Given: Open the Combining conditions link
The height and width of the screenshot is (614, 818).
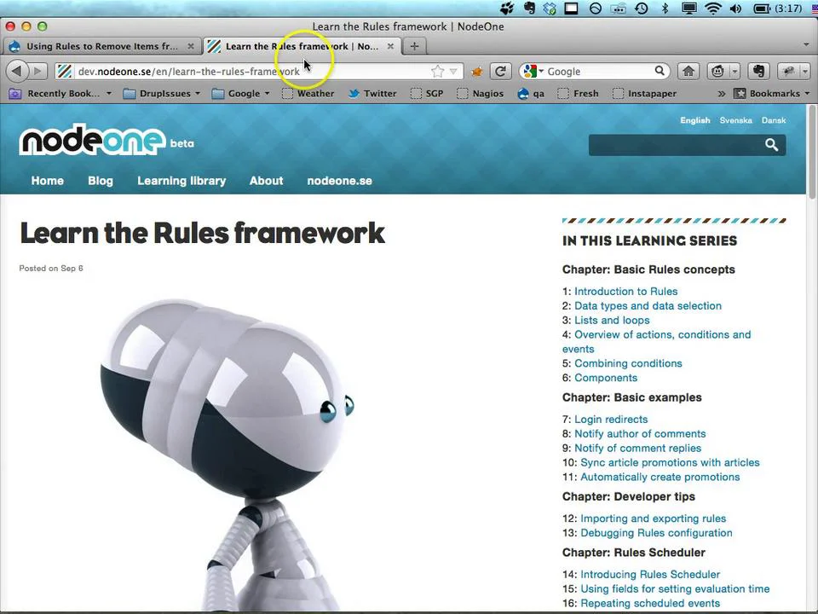Looking at the screenshot, I should [628, 363].
